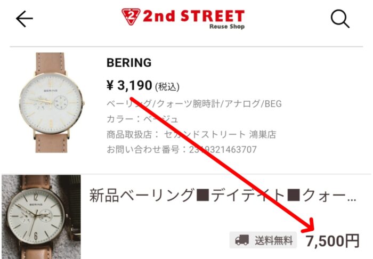This screenshot has width=373, height=259.
Task: Go back using the left arrow icon
Action: [25, 19]
